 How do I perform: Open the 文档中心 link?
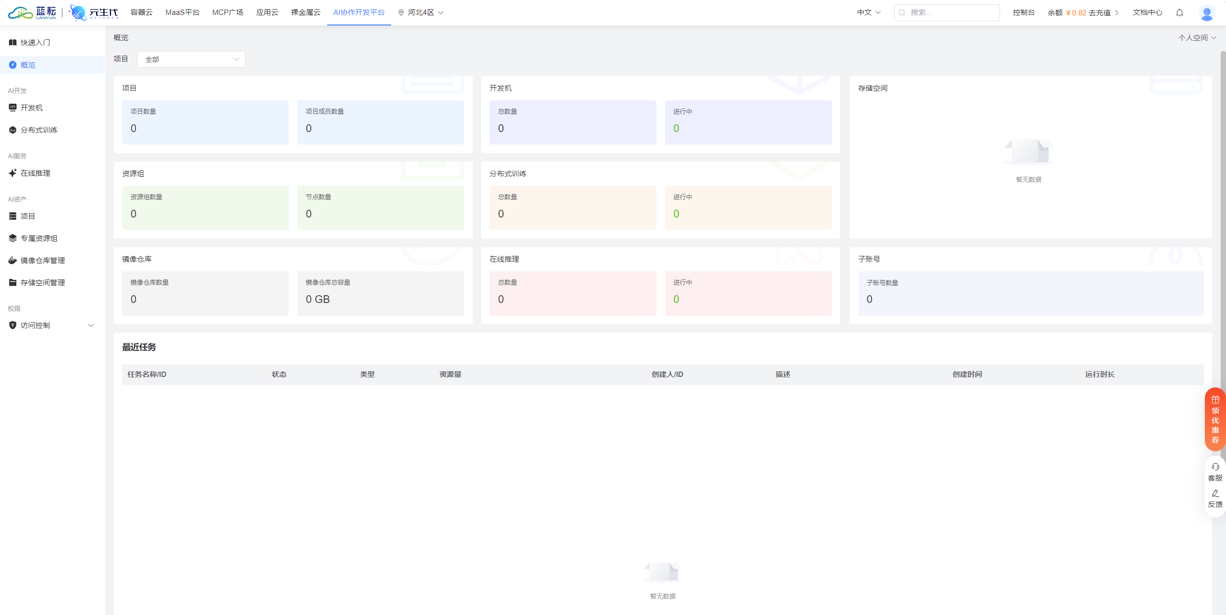[1147, 12]
